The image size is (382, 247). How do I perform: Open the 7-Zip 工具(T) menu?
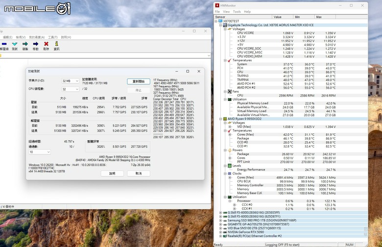tap(52, 37)
